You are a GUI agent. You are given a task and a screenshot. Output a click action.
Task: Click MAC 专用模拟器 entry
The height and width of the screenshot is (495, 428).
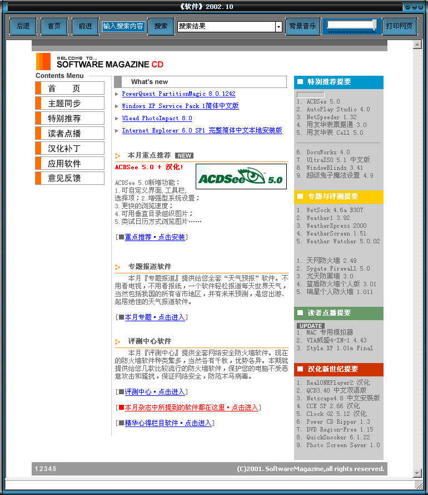(330, 332)
